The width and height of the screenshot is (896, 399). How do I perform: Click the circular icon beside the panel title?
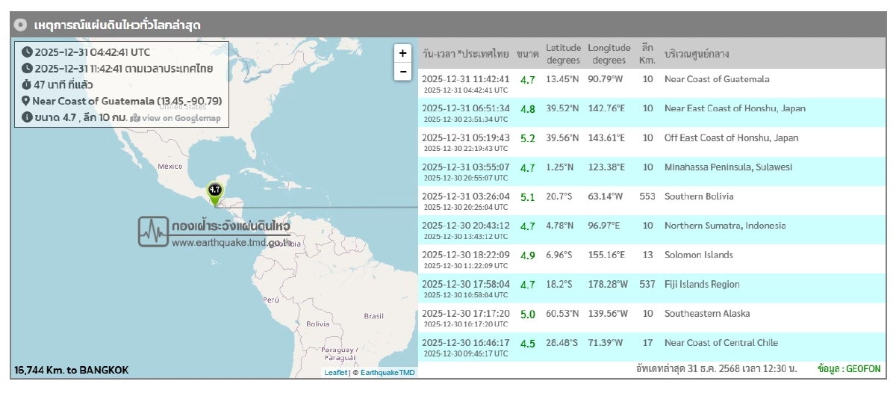(x=21, y=25)
